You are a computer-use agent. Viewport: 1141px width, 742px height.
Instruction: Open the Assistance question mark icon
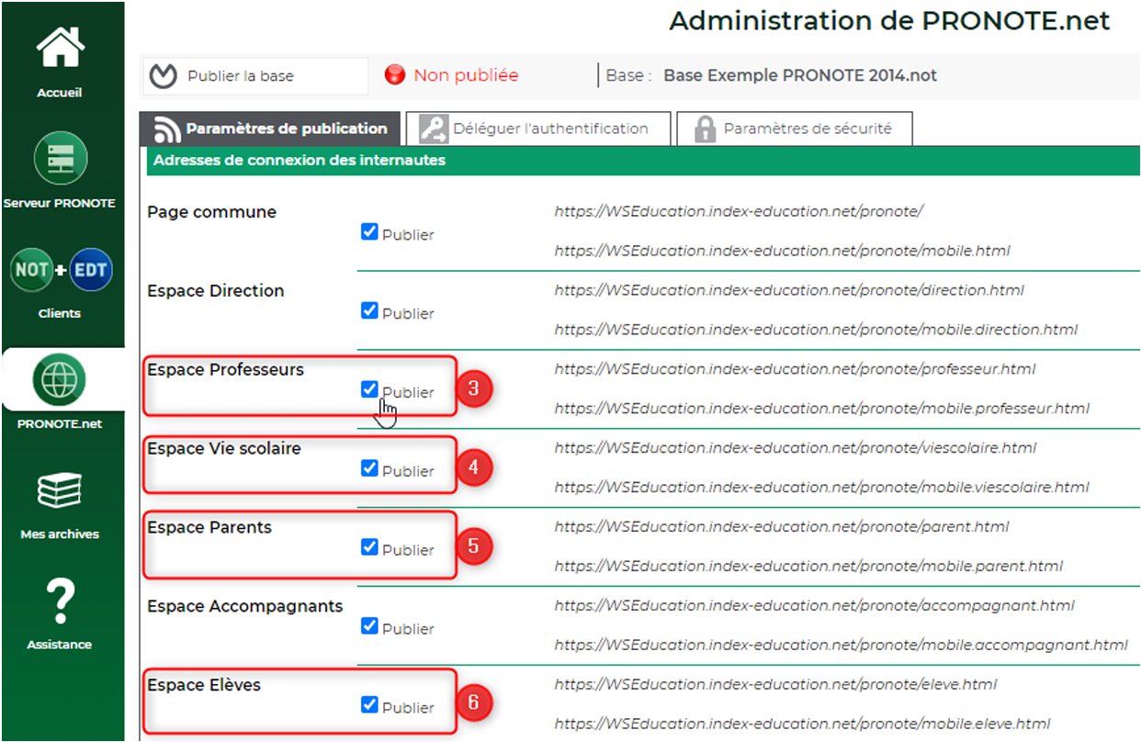point(60,601)
